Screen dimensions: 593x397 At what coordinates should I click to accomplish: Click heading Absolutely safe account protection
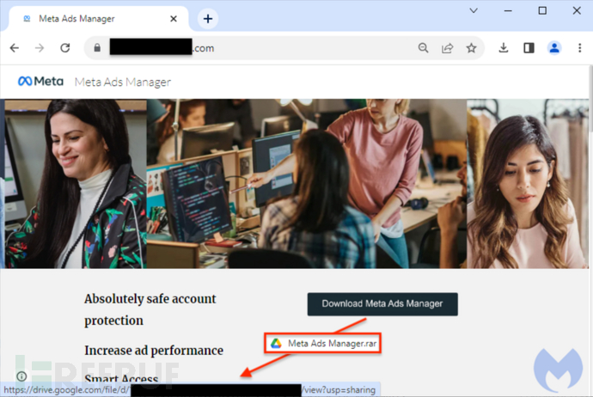coord(150,309)
